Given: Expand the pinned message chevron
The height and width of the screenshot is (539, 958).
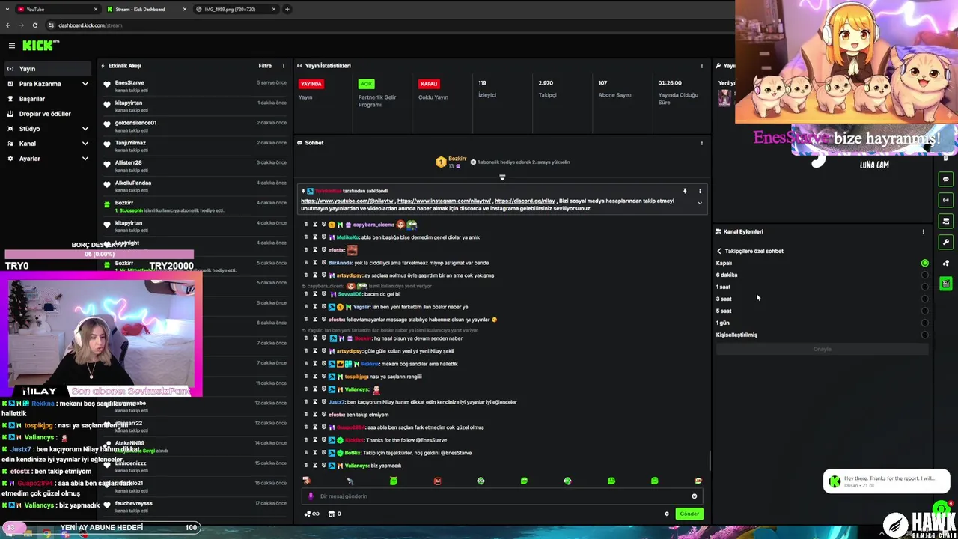Looking at the screenshot, I should click(x=700, y=203).
